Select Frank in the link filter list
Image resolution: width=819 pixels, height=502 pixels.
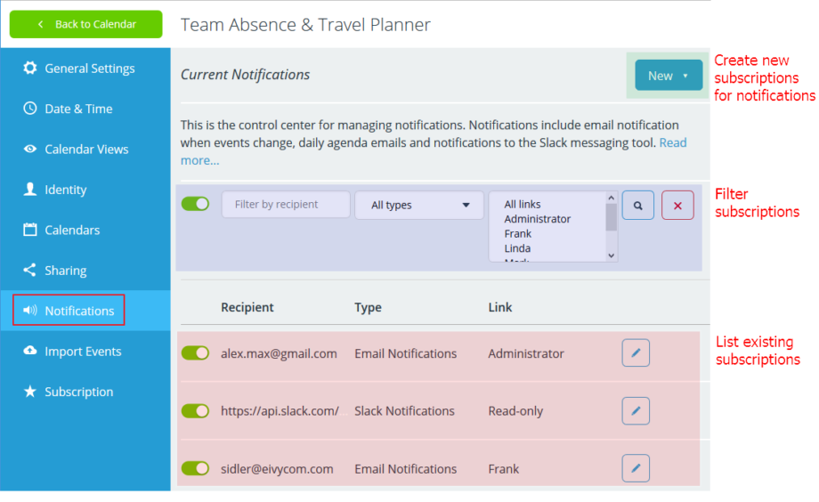(x=517, y=233)
